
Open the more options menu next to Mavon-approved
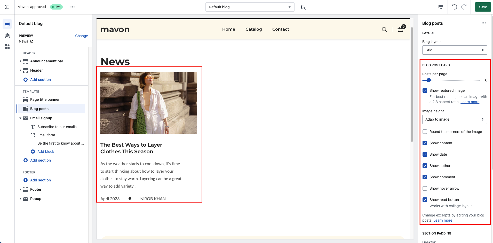pos(72,7)
